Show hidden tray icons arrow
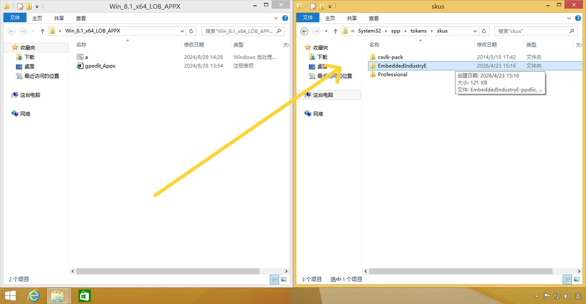The width and height of the screenshot is (586, 304). [537, 296]
